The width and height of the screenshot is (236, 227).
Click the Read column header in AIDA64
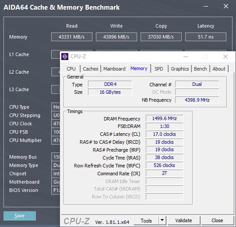click(x=72, y=26)
